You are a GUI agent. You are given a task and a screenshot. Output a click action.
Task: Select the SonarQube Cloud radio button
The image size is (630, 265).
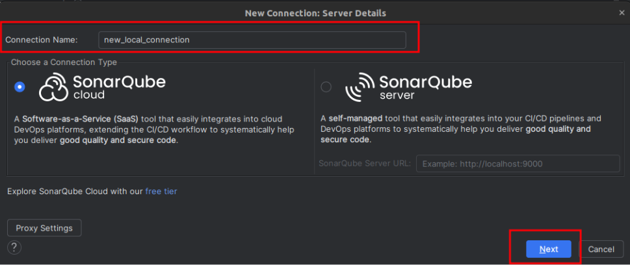click(20, 87)
